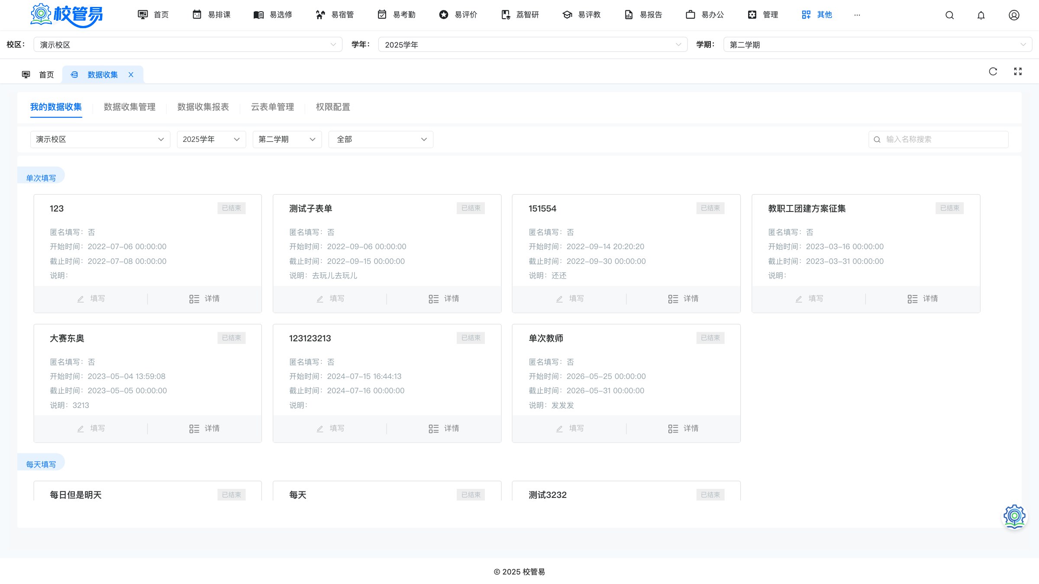Expand the 校区 演示校区 top dropdown
This screenshot has width=1039, height=584.
click(188, 45)
